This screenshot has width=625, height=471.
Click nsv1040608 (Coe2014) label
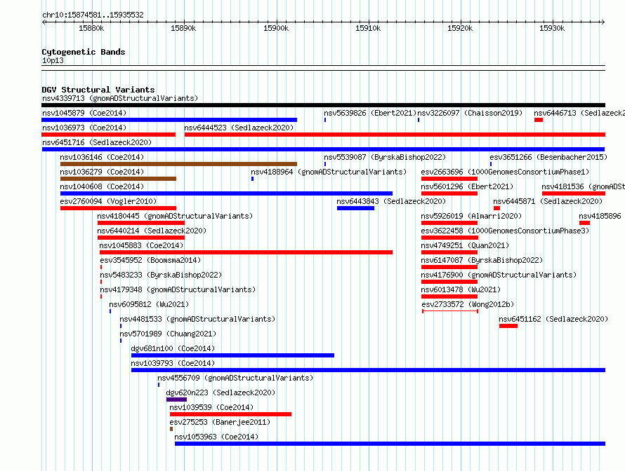coord(102,186)
